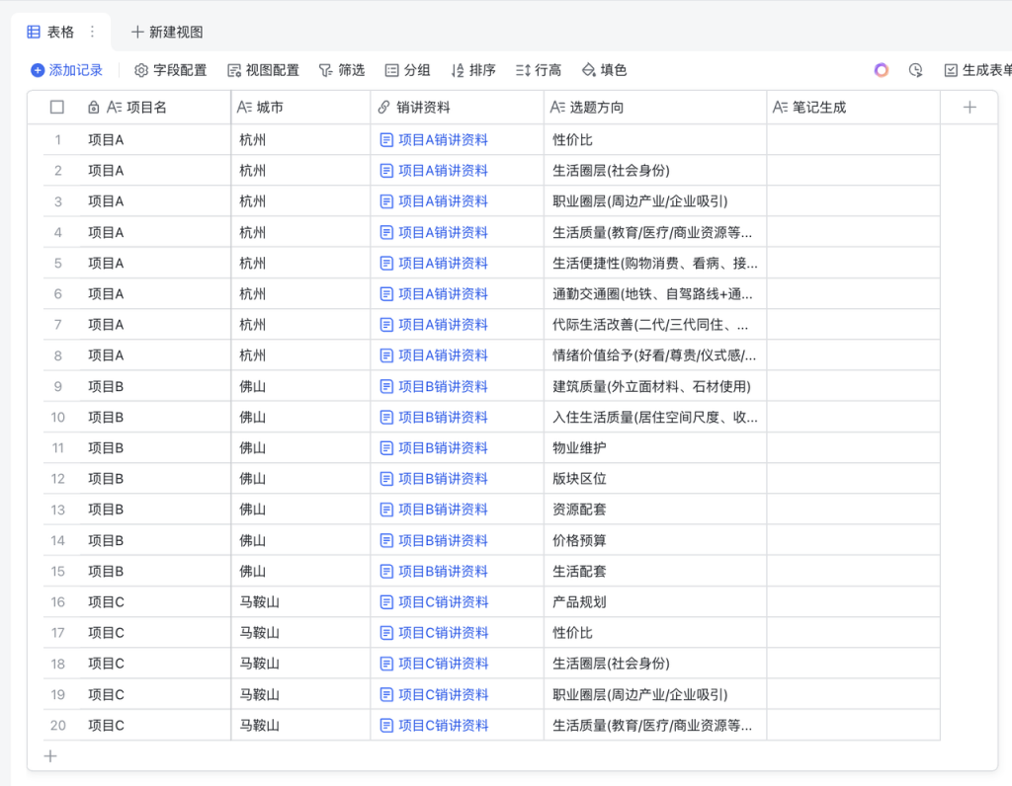Click 产品规划 cell in row 16
1012x786 pixels.
pyautogui.click(x=655, y=601)
